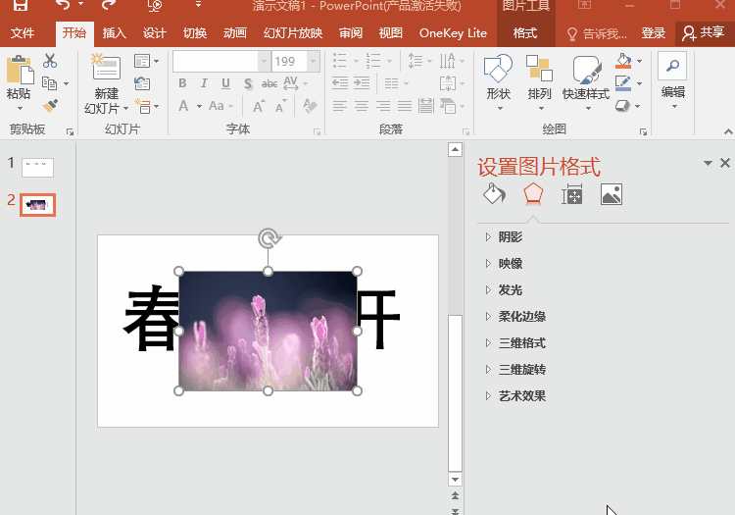Screen dimensions: 735x515
Task: Click the 排列 arrange button
Action: pyautogui.click(x=539, y=78)
